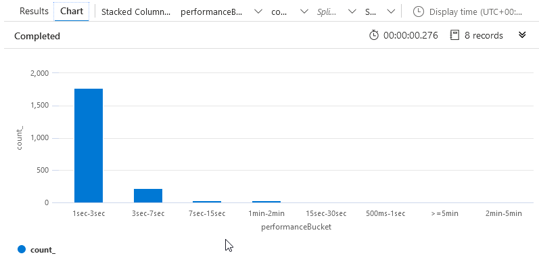Expand query details with double chevron
The height and width of the screenshot is (260, 539).
point(522,35)
